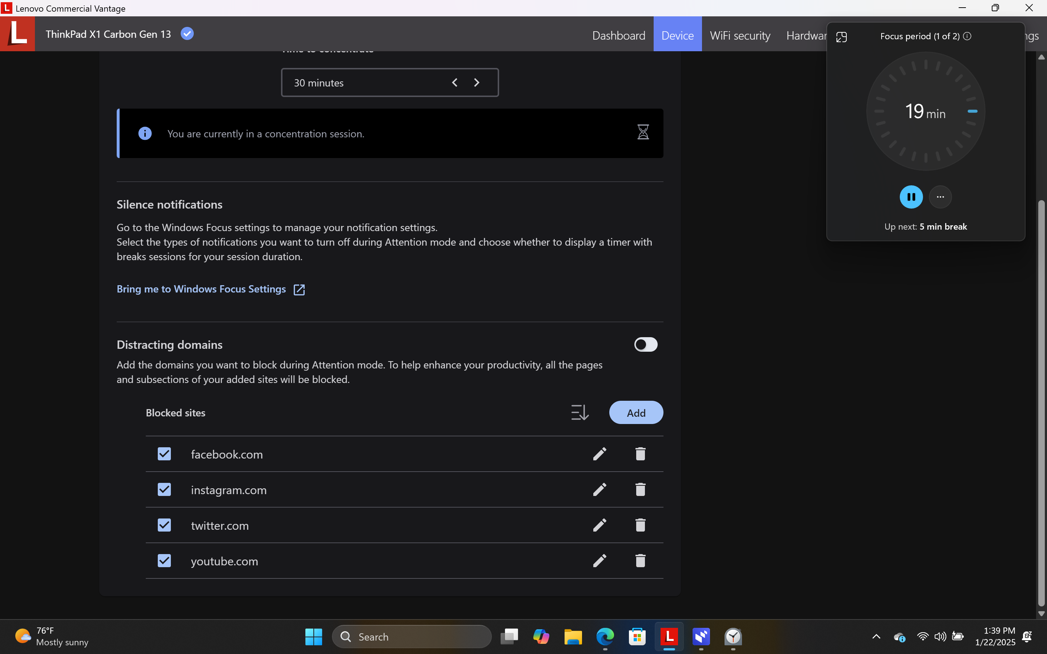The height and width of the screenshot is (654, 1047).
Task: Click the OneDrive cloud tray icon
Action: (x=899, y=637)
